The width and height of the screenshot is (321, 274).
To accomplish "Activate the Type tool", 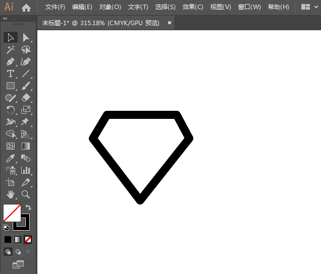I will coord(10,74).
